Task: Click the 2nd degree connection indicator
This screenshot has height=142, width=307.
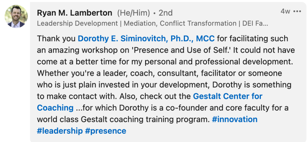Action: [165, 13]
